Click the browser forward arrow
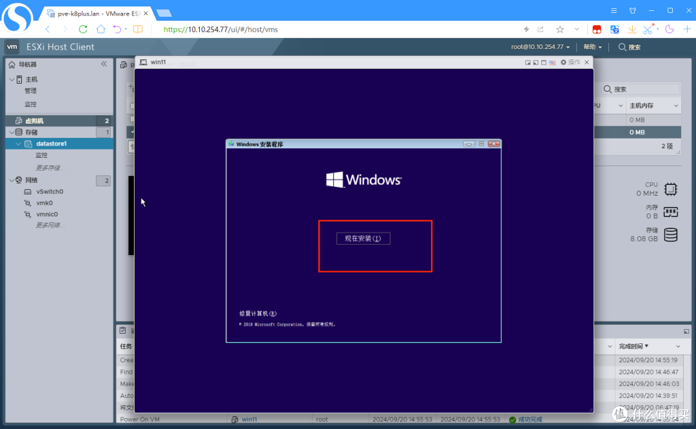The image size is (696, 429). coord(65,29)
